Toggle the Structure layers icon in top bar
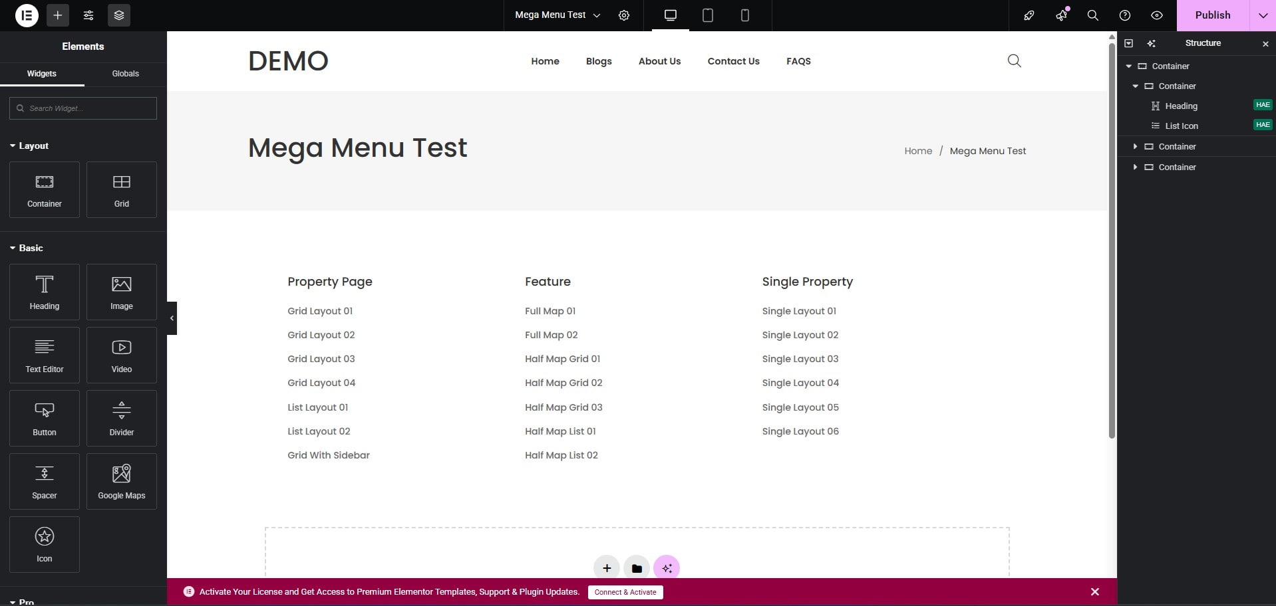Image resolution: width=1276 pixels, height=606 pixels. coord(119,15)
